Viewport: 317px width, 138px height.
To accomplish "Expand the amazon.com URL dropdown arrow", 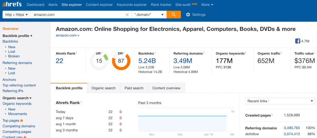I will 78,36.
